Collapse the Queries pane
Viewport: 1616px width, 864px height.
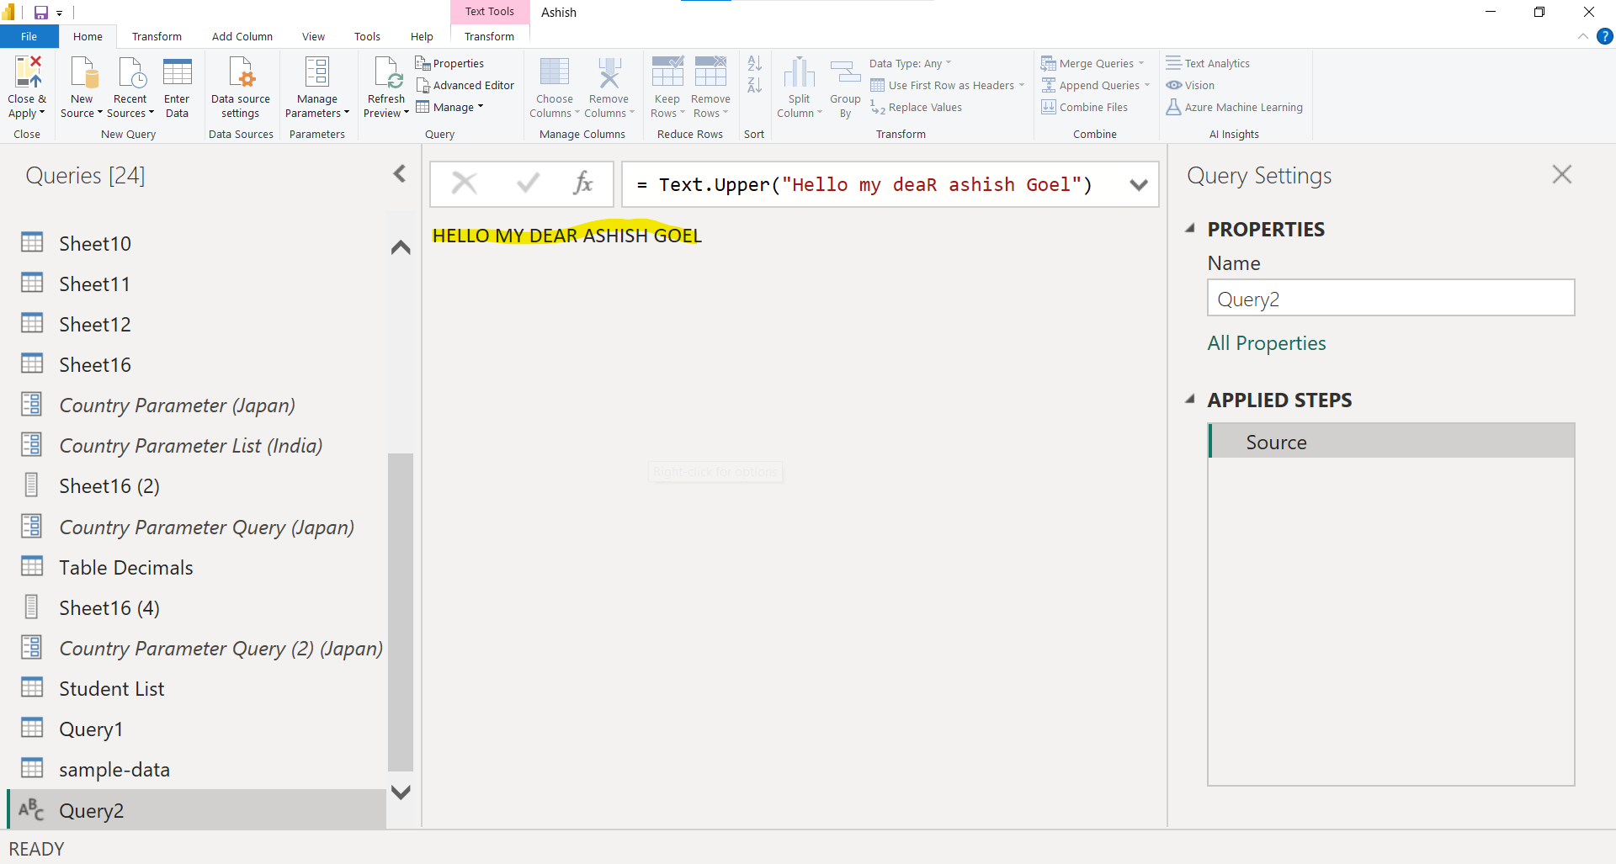pyautogui.click(x=400, y=173)
